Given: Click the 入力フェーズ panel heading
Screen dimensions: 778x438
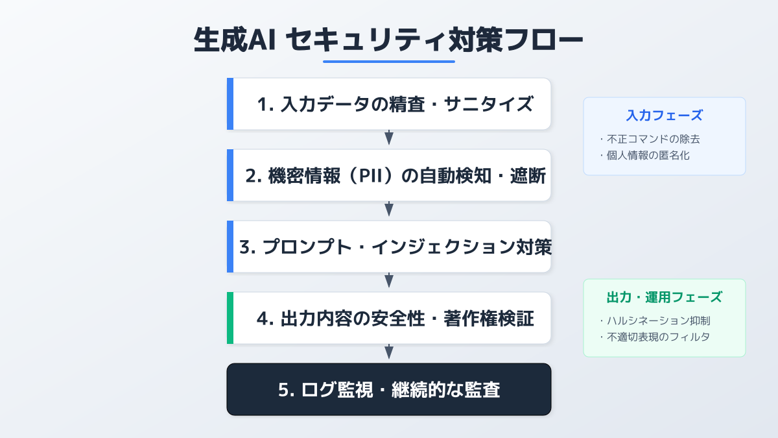Looking at the screenshot, I should click(665, 116).
